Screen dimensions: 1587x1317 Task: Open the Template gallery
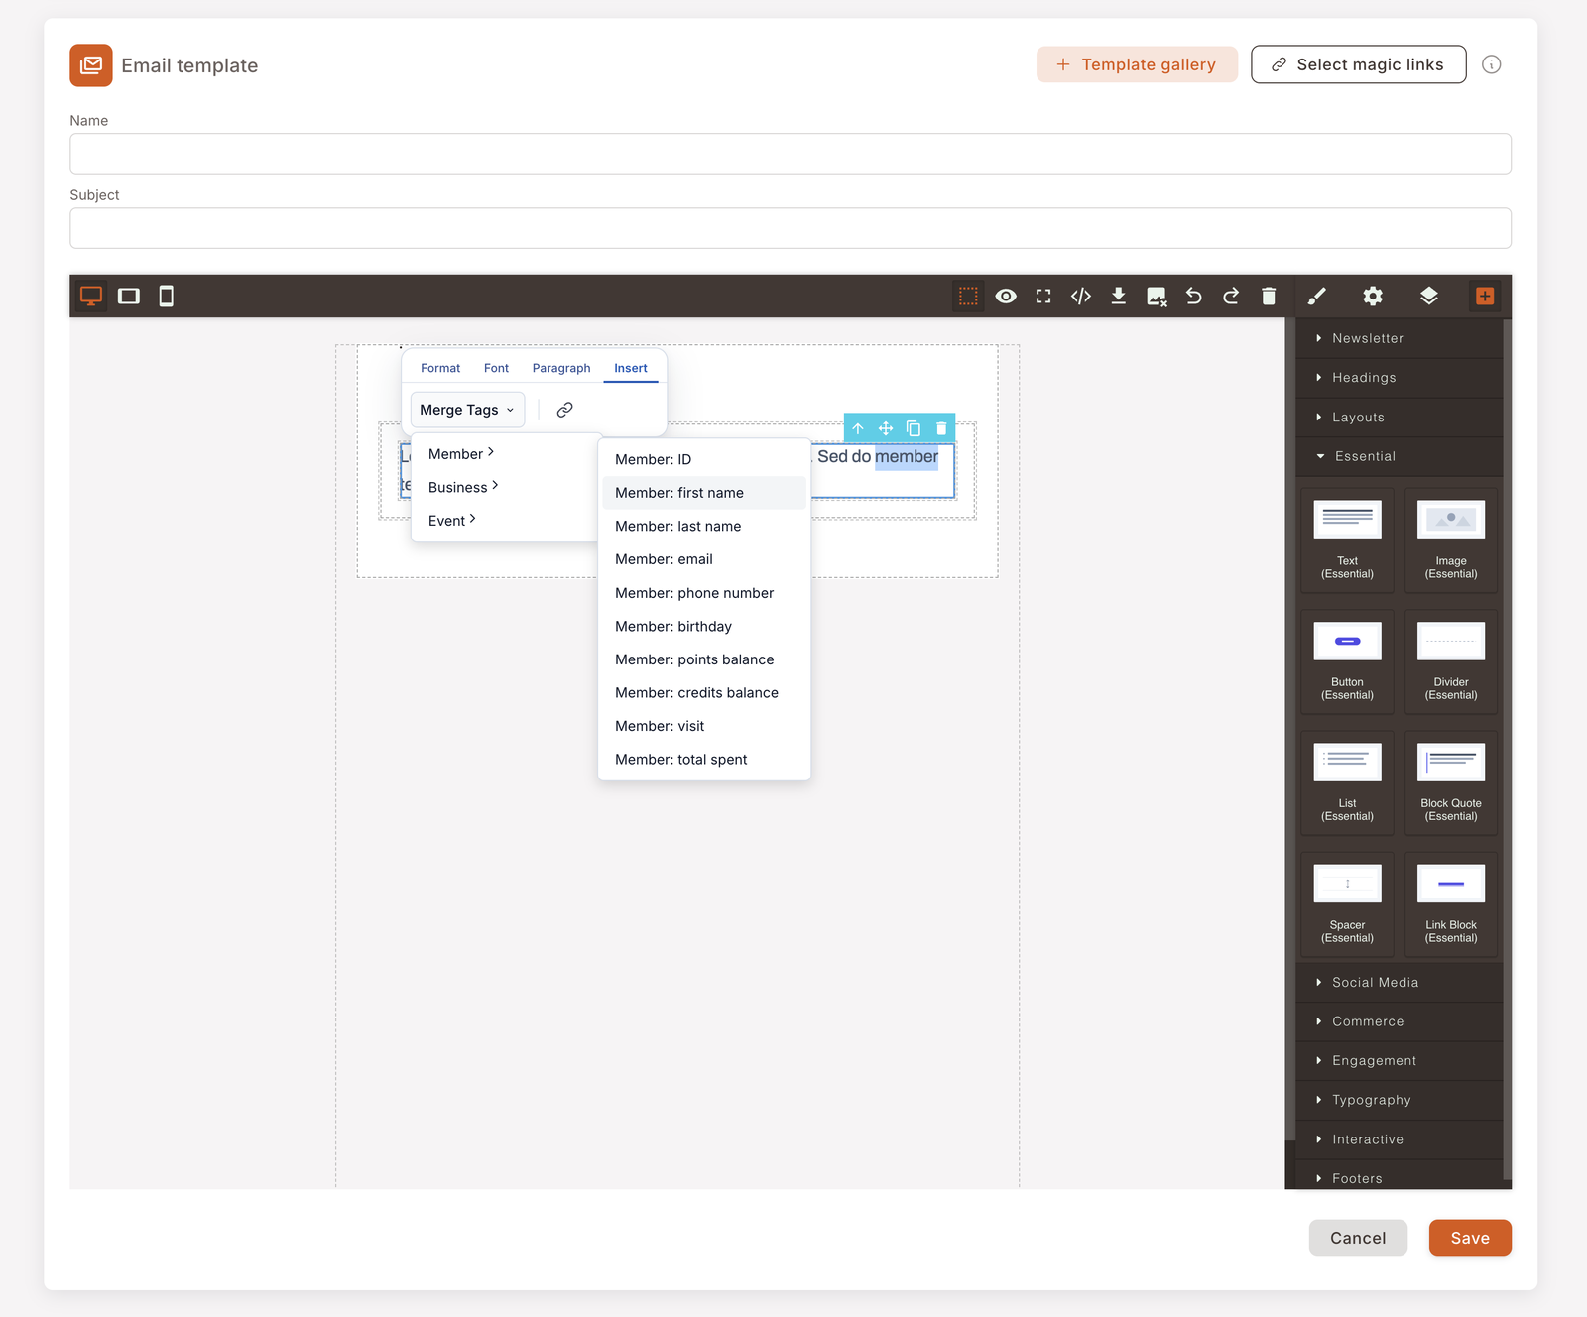tap(1137, 64)
